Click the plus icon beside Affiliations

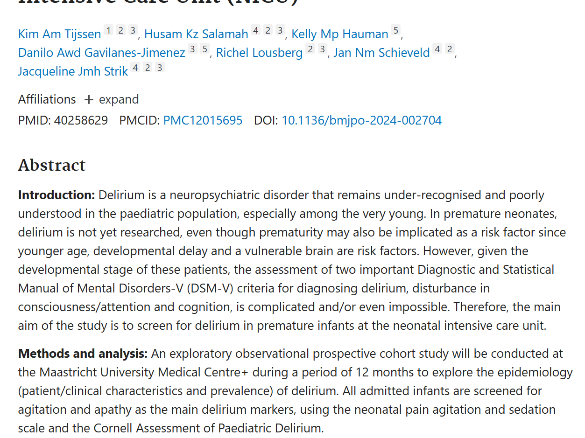[x=89, y=100]
